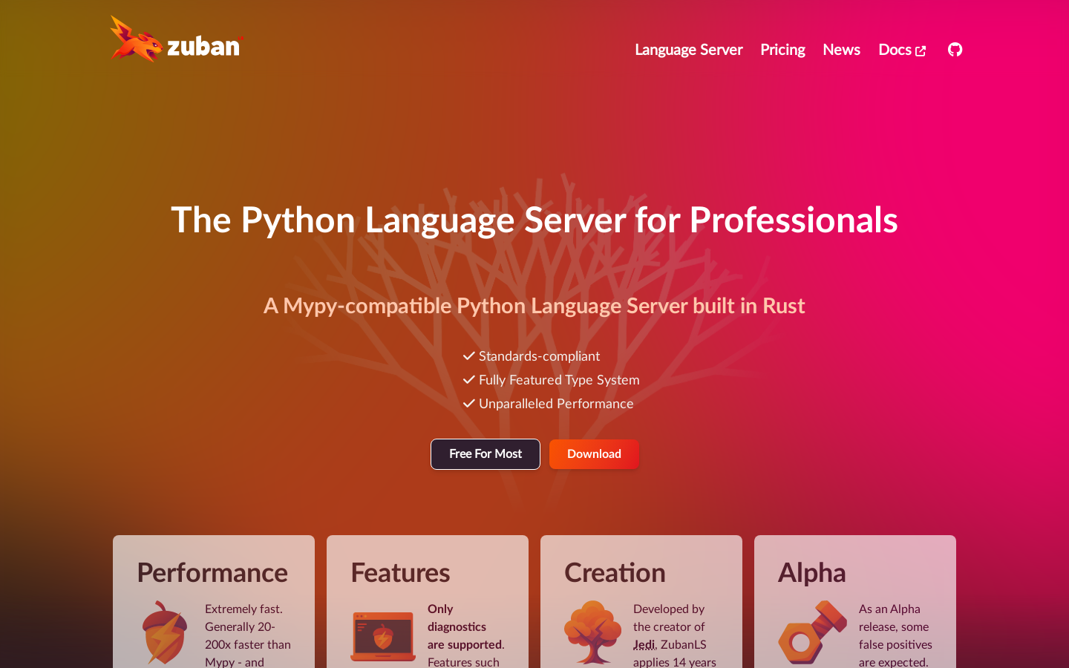1069x668 pixels.
Task: Click the 'Unparalleled Performance' text
Action: tap(556, 404)
